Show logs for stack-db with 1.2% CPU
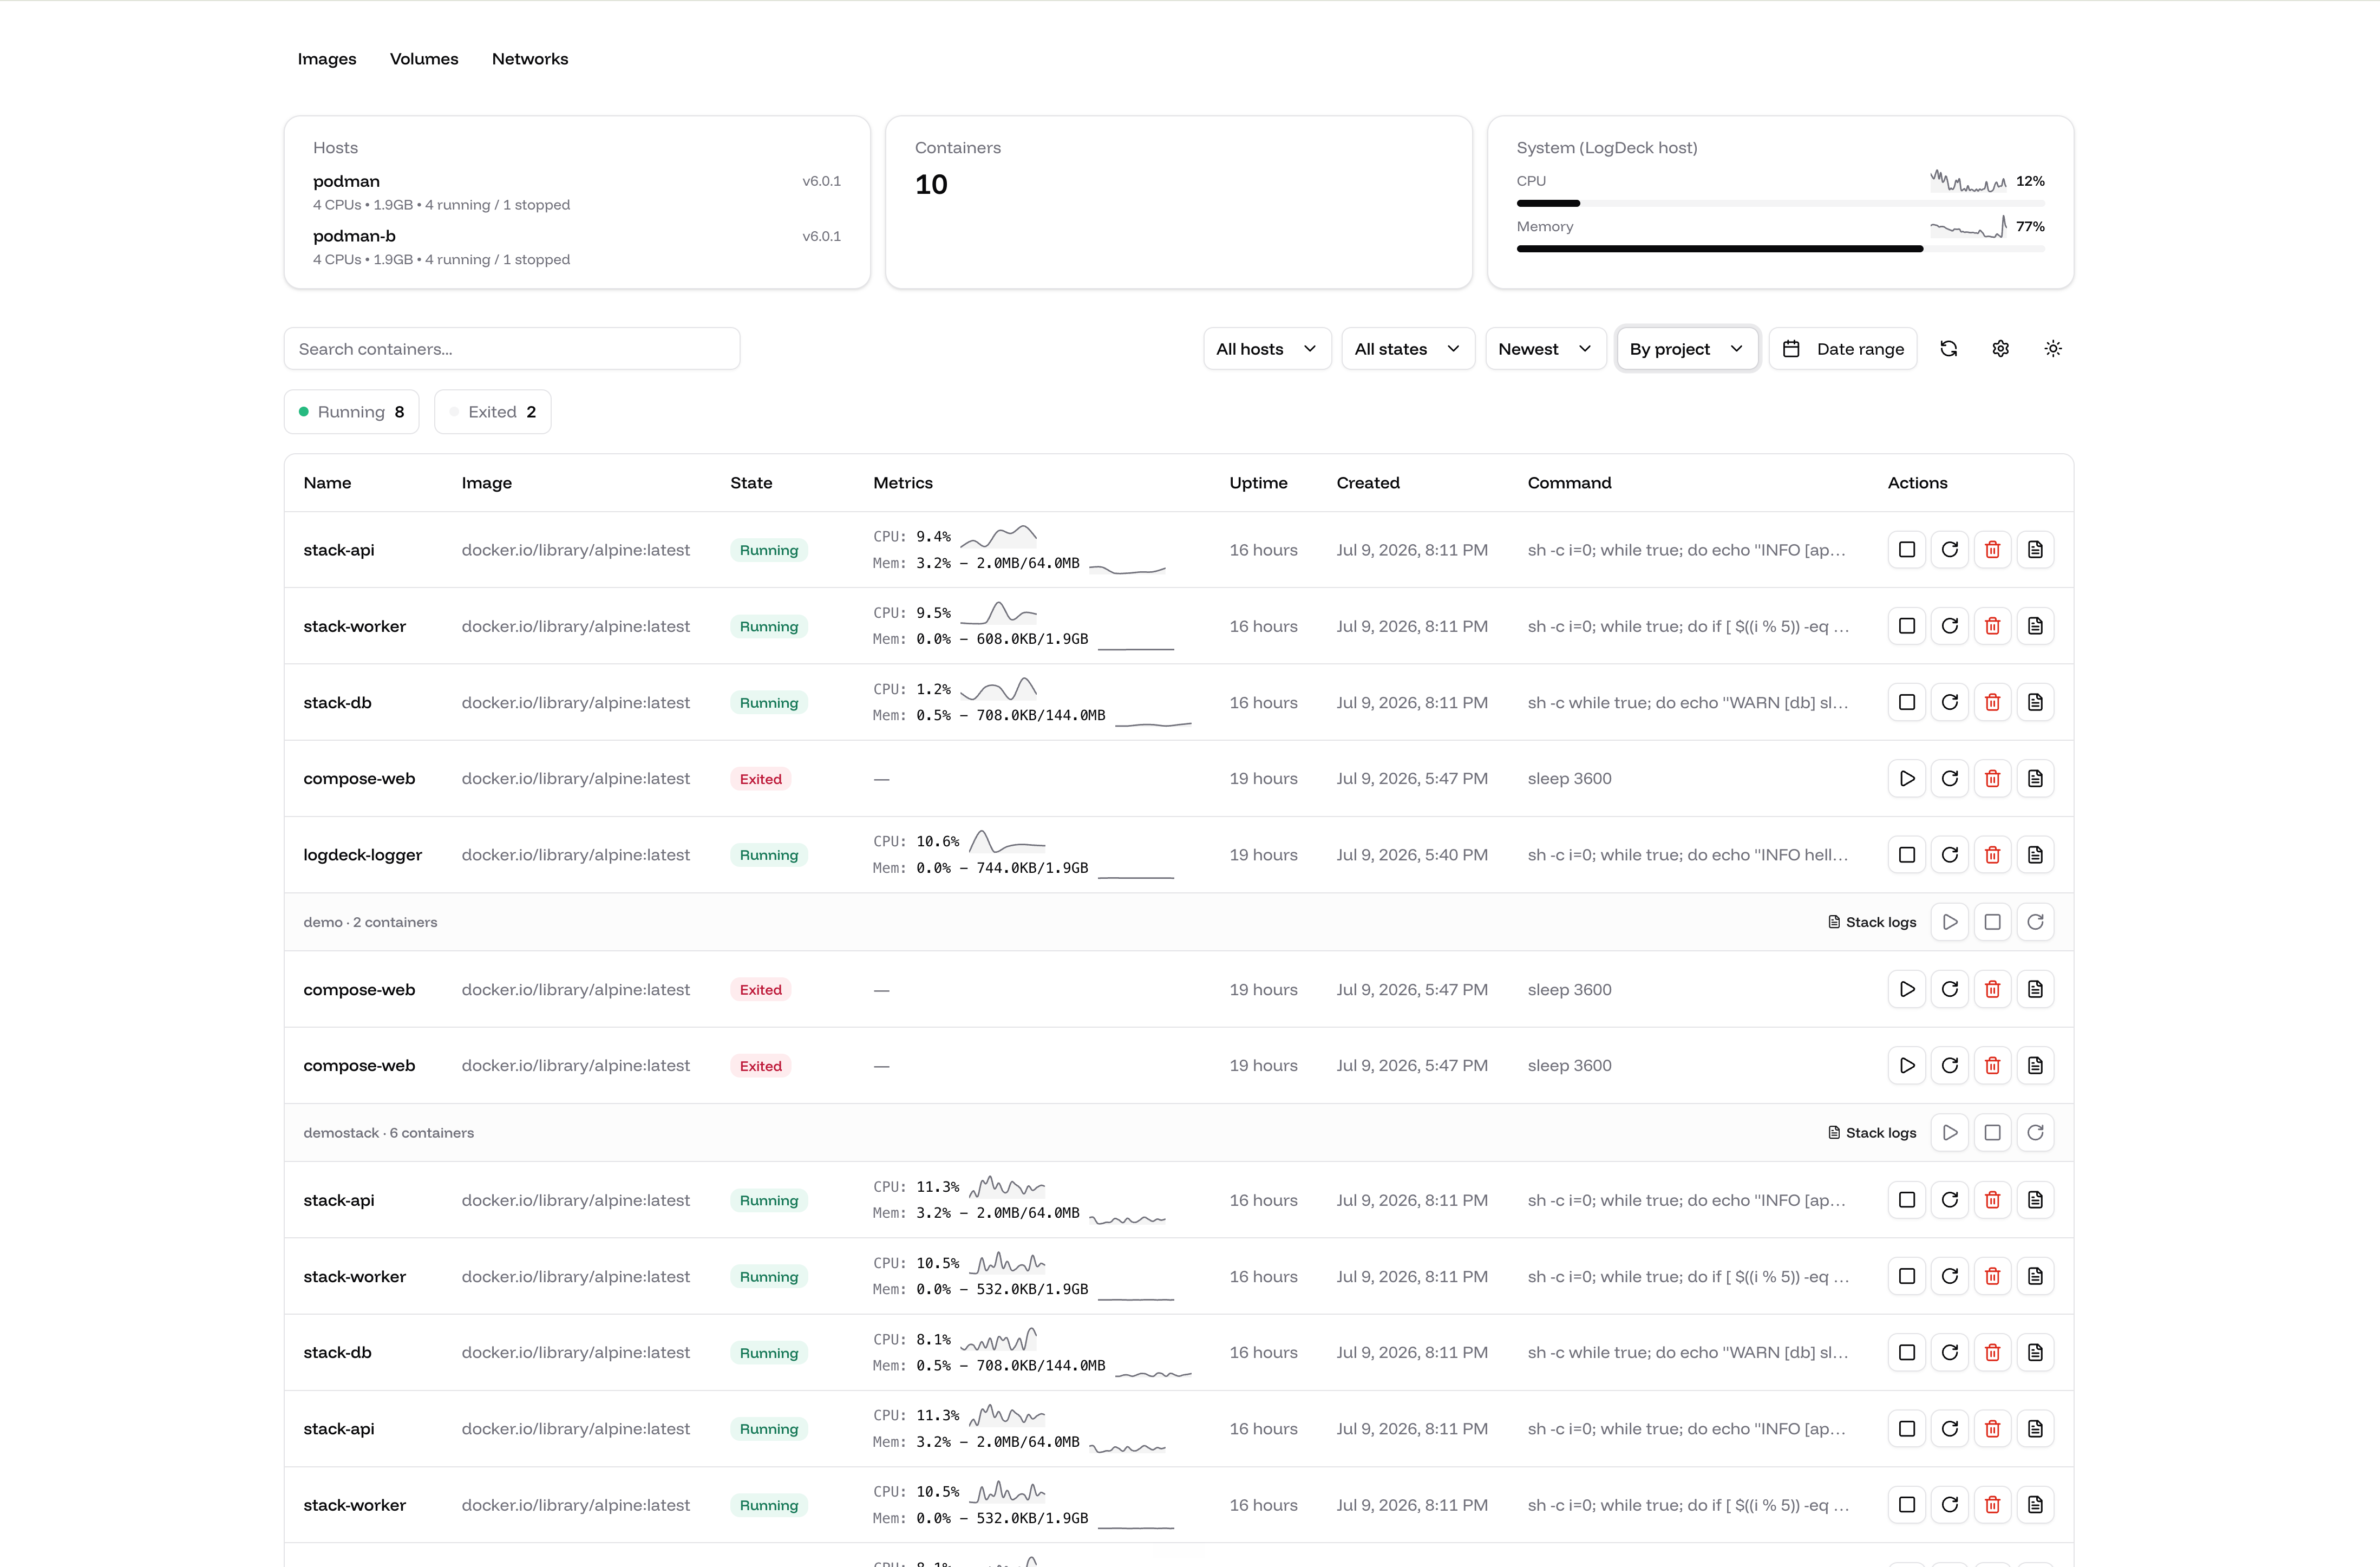2380x1567 pixels. (2035, 702)
